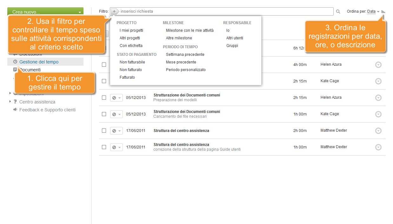The image size is (393, 224).
Task: Open row actions for Helen Azura 4h 00m
Action: 378,65
